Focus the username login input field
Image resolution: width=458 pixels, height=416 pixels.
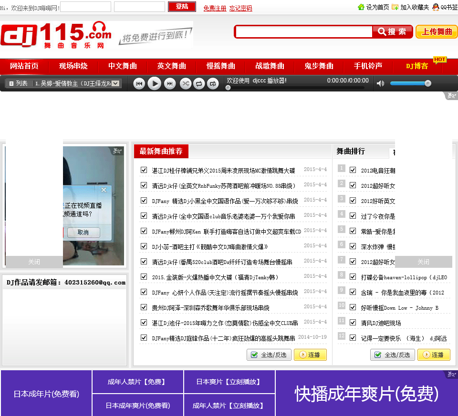coord(85,7)
